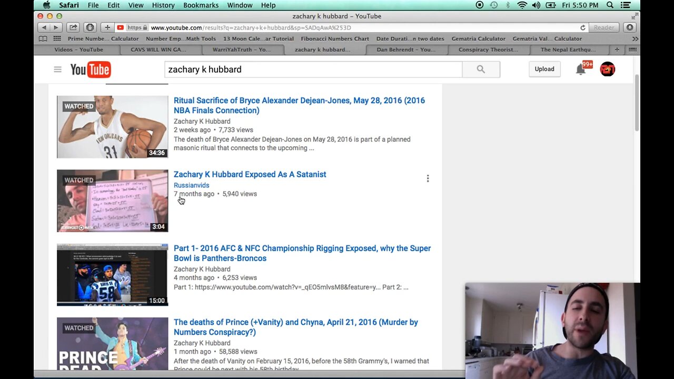Click the Safari Reader button
The width and height of the screenshot is (674, 379).
(604, 27)
